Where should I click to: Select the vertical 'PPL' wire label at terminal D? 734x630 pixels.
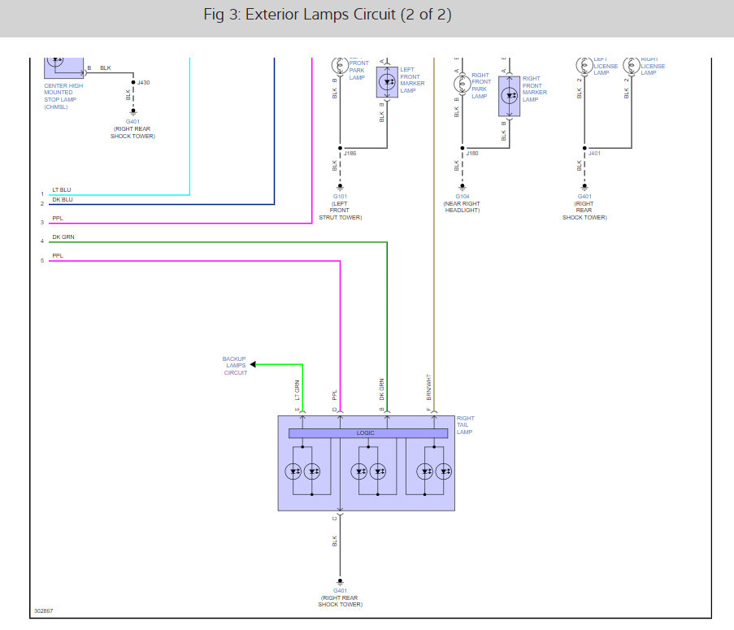point(334,395)
